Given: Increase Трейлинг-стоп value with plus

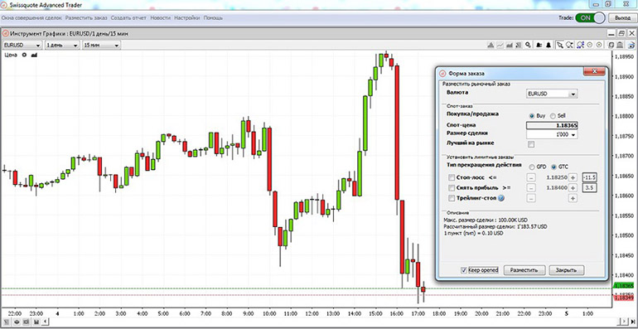Looking at the screenshot, I should (573, 198).
